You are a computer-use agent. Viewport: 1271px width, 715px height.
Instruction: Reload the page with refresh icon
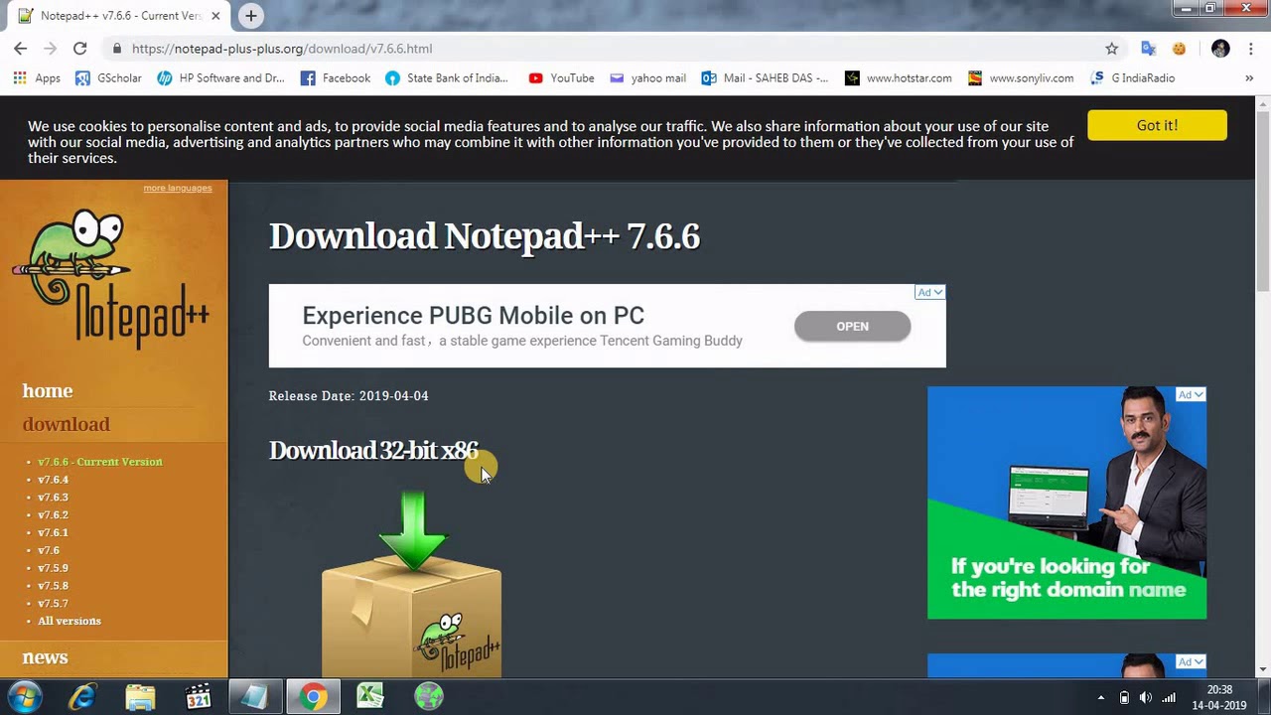[x=79, y=48]
